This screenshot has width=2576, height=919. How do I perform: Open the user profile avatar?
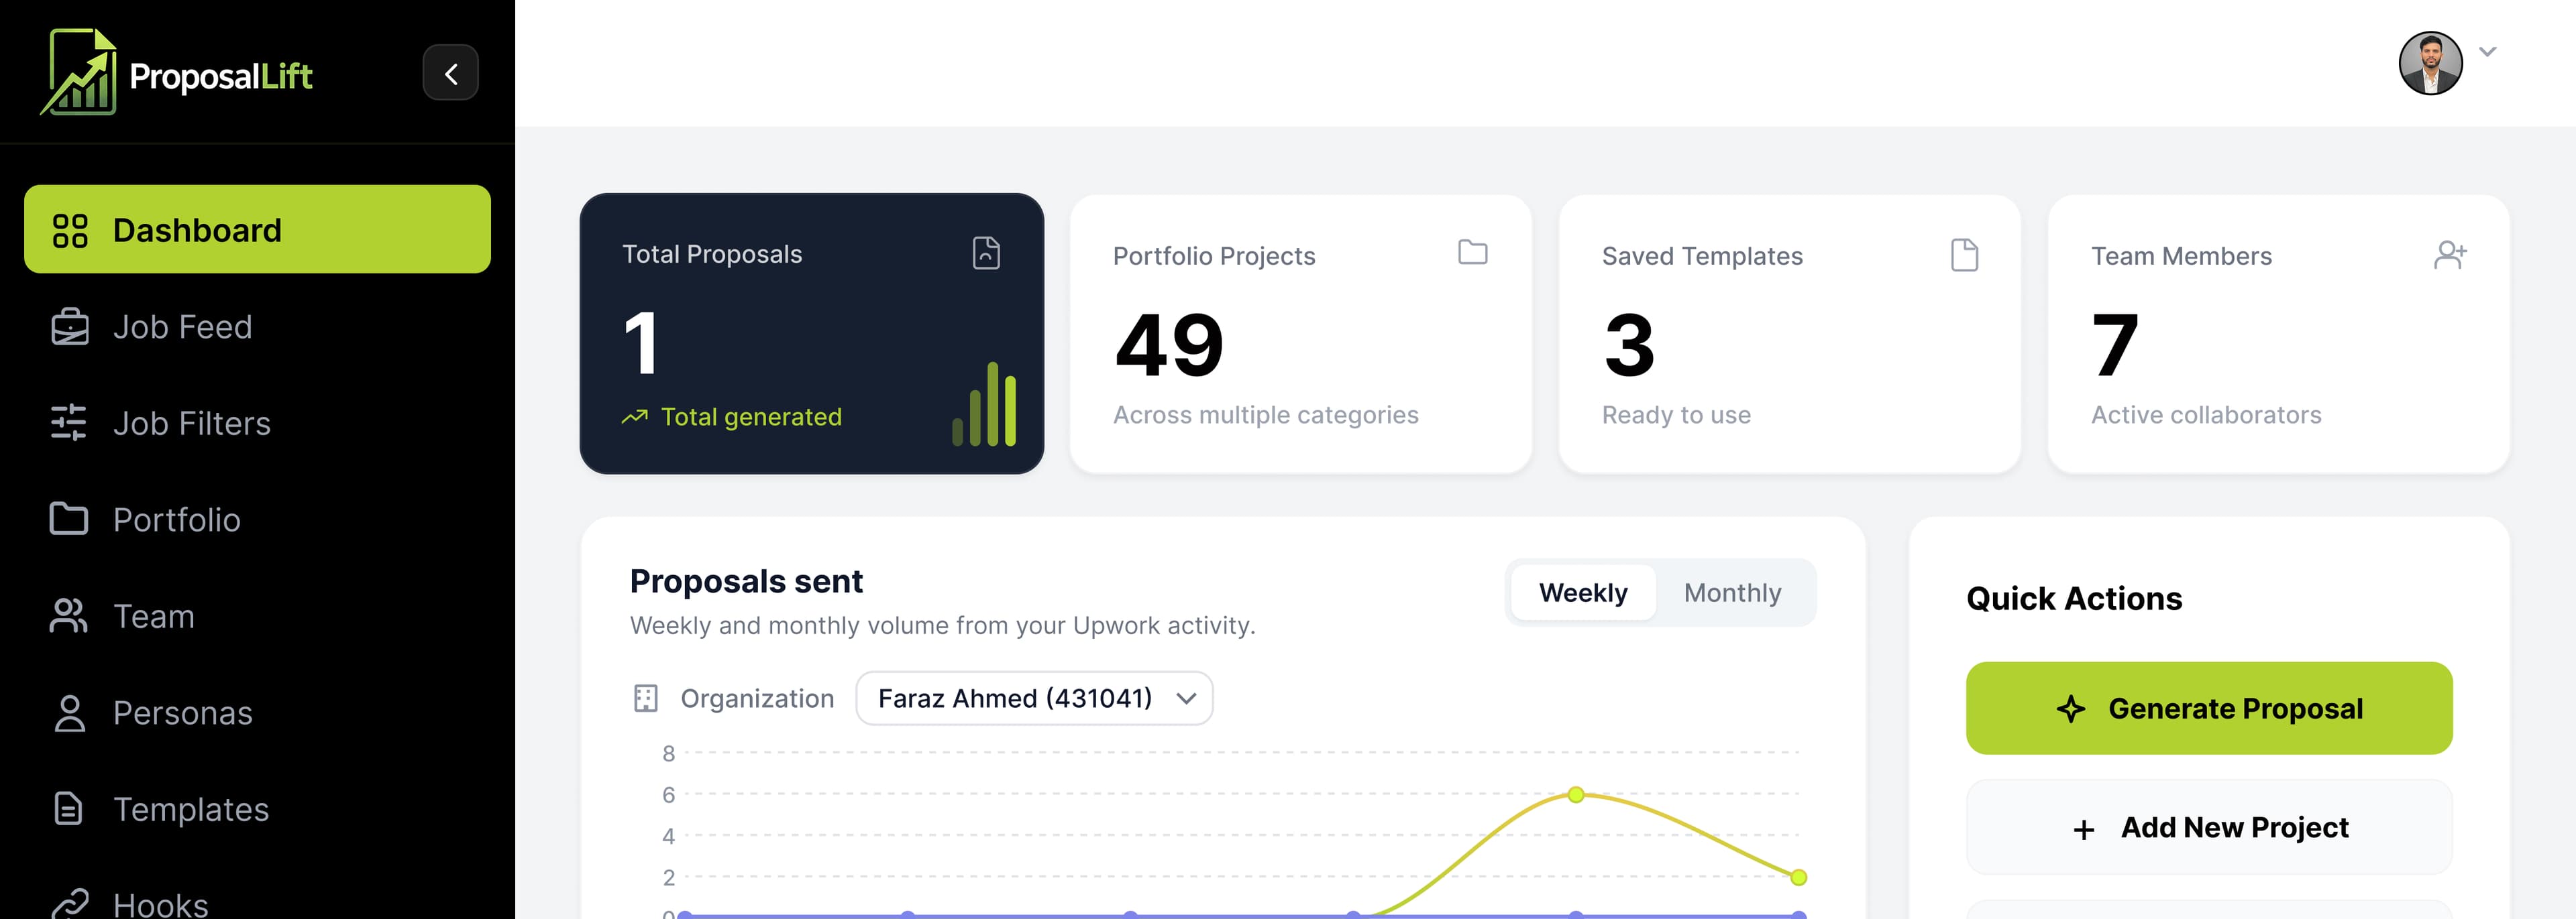2430,63
